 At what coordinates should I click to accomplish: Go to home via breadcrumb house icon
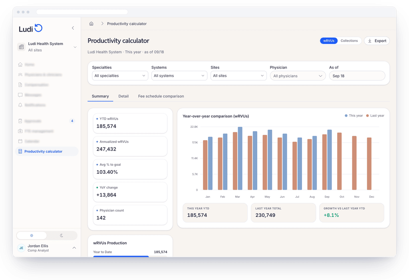[x=91, y=24]
